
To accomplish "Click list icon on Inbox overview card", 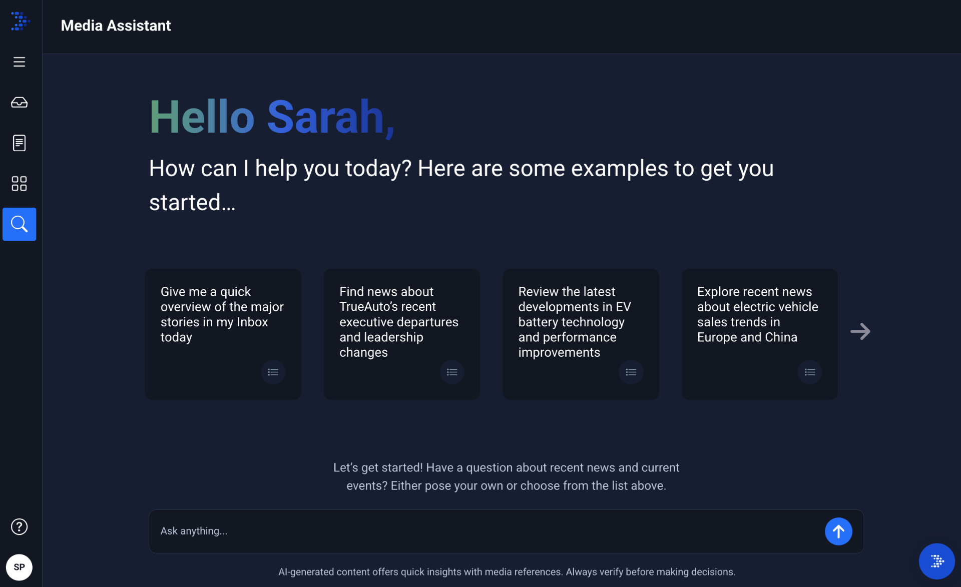I will tap(273, 372).
